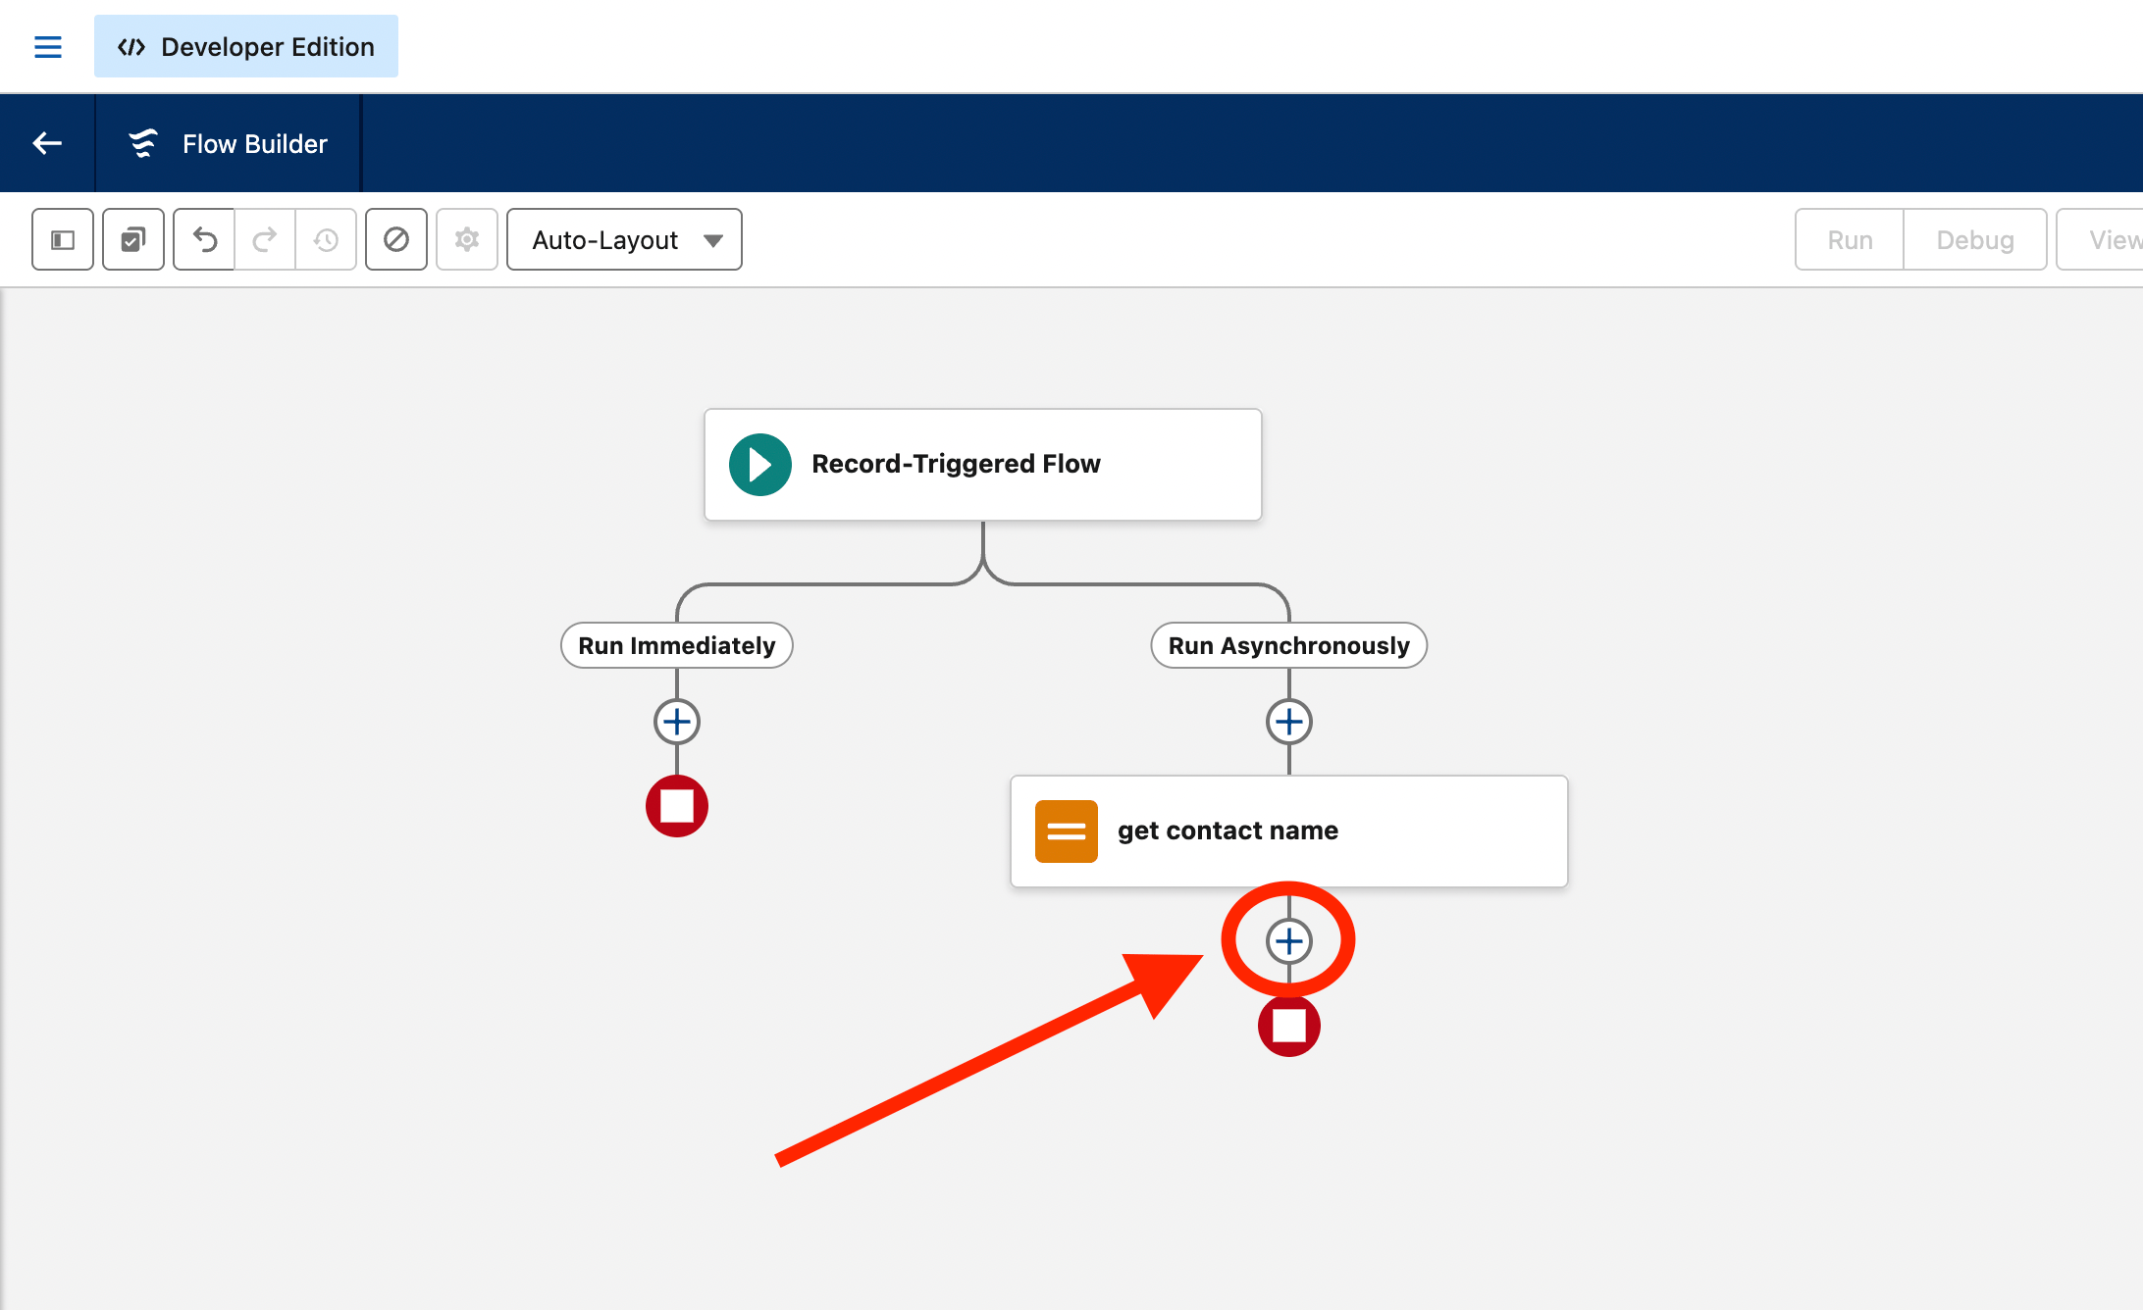Open the Auto-Layout dropdown
The width and height of the screenshot is (2143, 1310).
click(624, 239)
